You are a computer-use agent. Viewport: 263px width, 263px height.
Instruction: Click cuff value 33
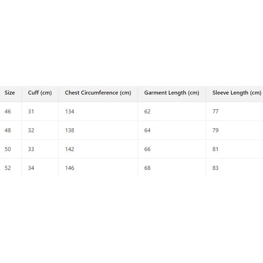31,149
